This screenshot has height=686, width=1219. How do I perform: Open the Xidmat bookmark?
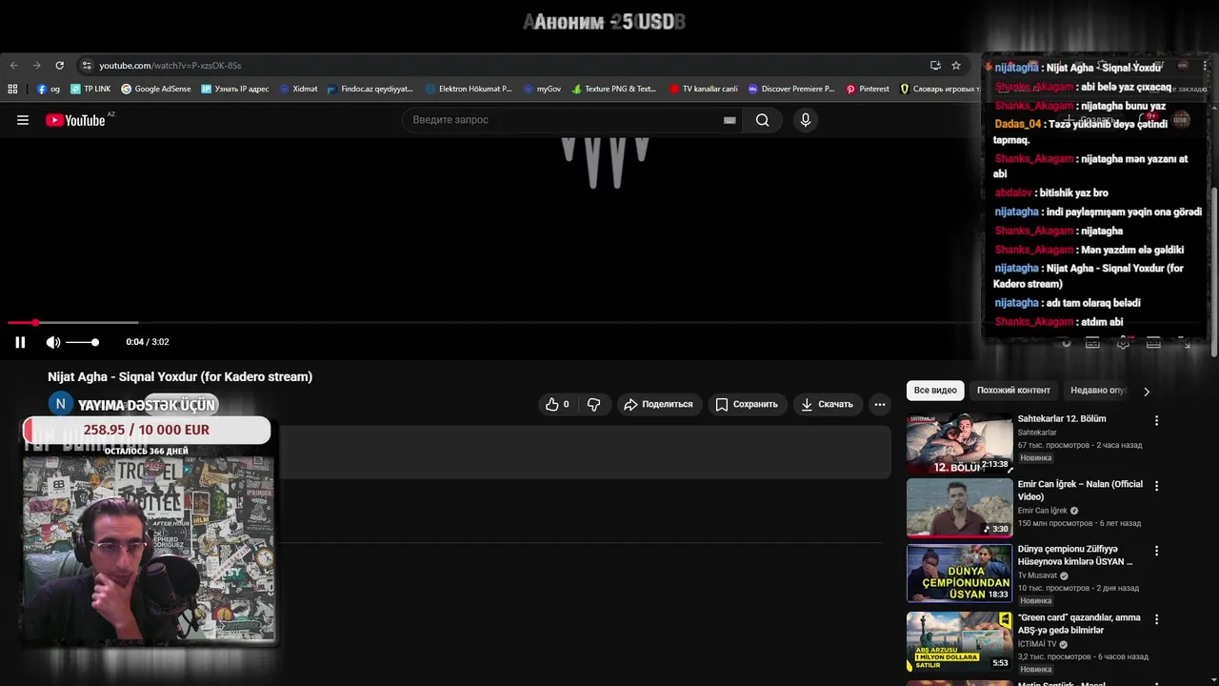click(x=298, y=89)
